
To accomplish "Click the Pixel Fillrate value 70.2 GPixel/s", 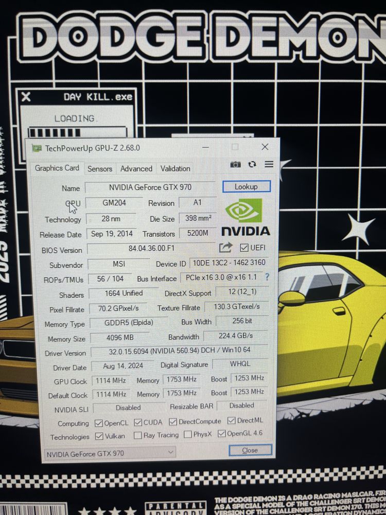I will (x=118, y=308).
